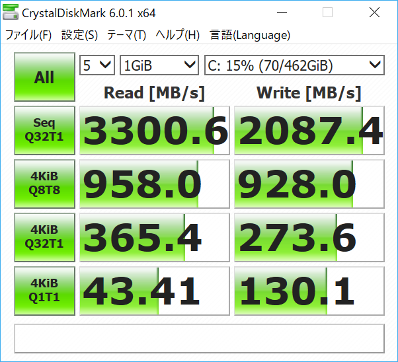Open the 言語(Language) menu
The width and height of the screenshot is (398, 362).
click(x=250, y=35)
